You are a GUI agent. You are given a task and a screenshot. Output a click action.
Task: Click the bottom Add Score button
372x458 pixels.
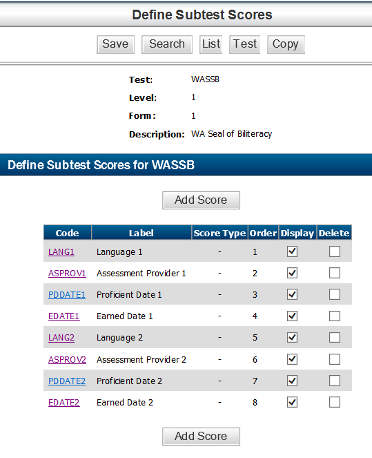point(201,437)
